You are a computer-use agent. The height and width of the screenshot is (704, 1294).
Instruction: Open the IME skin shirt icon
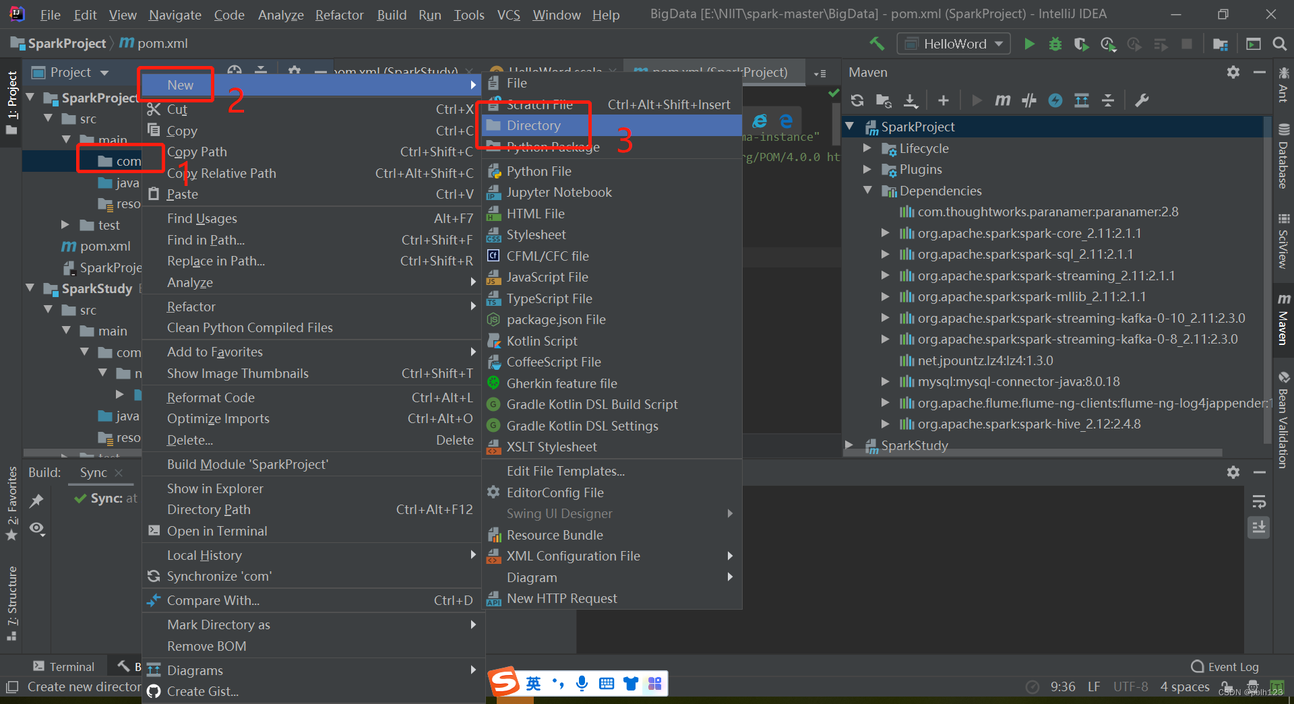631,684
